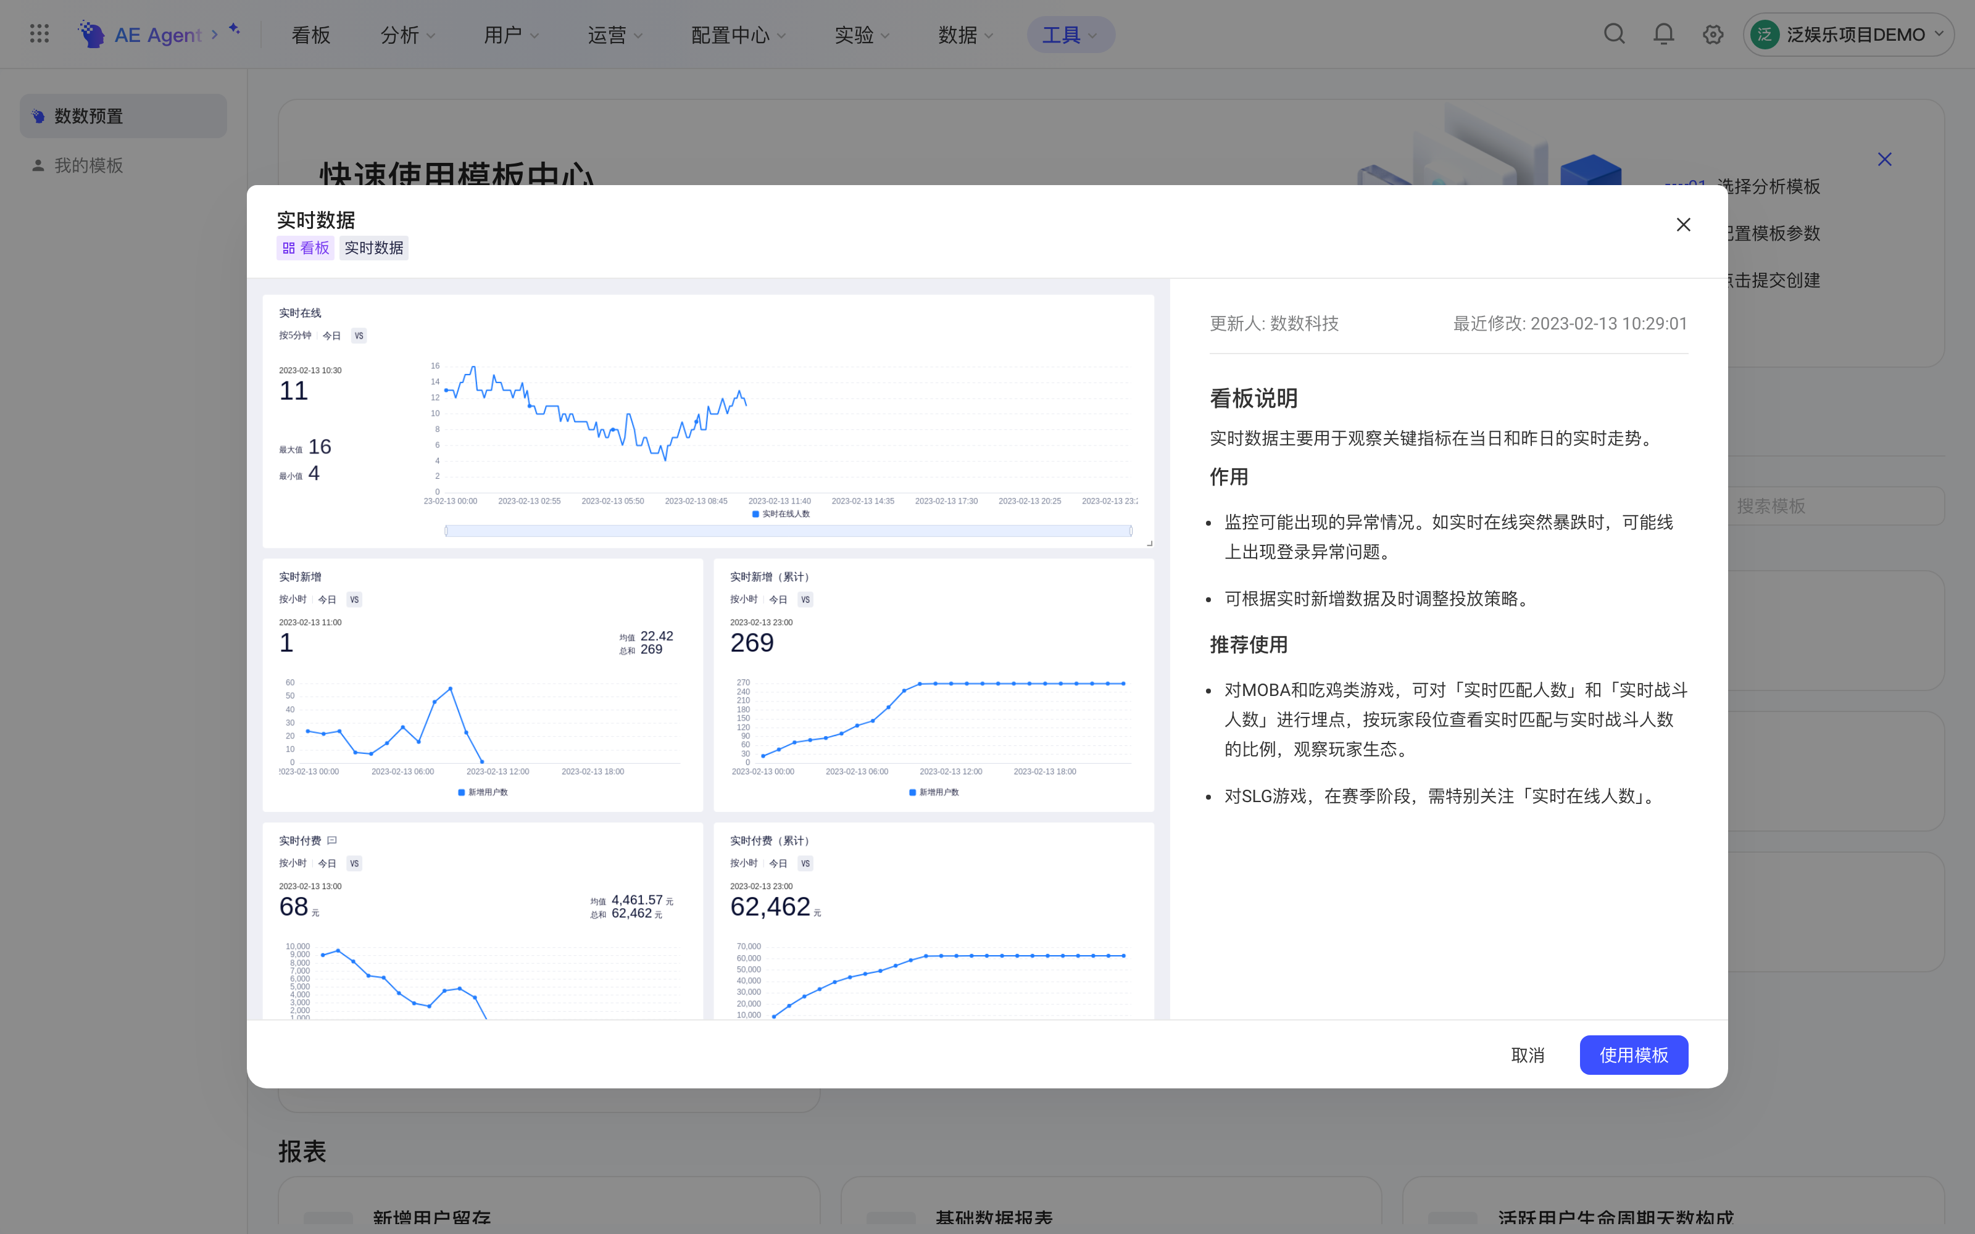Click the sparkle icon after AE Agent
Screen dimensions: 1975x1234
[235, 30]
